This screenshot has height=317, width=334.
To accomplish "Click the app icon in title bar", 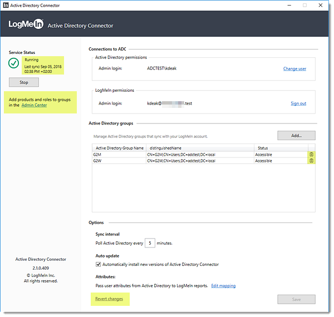I will 6,6.
